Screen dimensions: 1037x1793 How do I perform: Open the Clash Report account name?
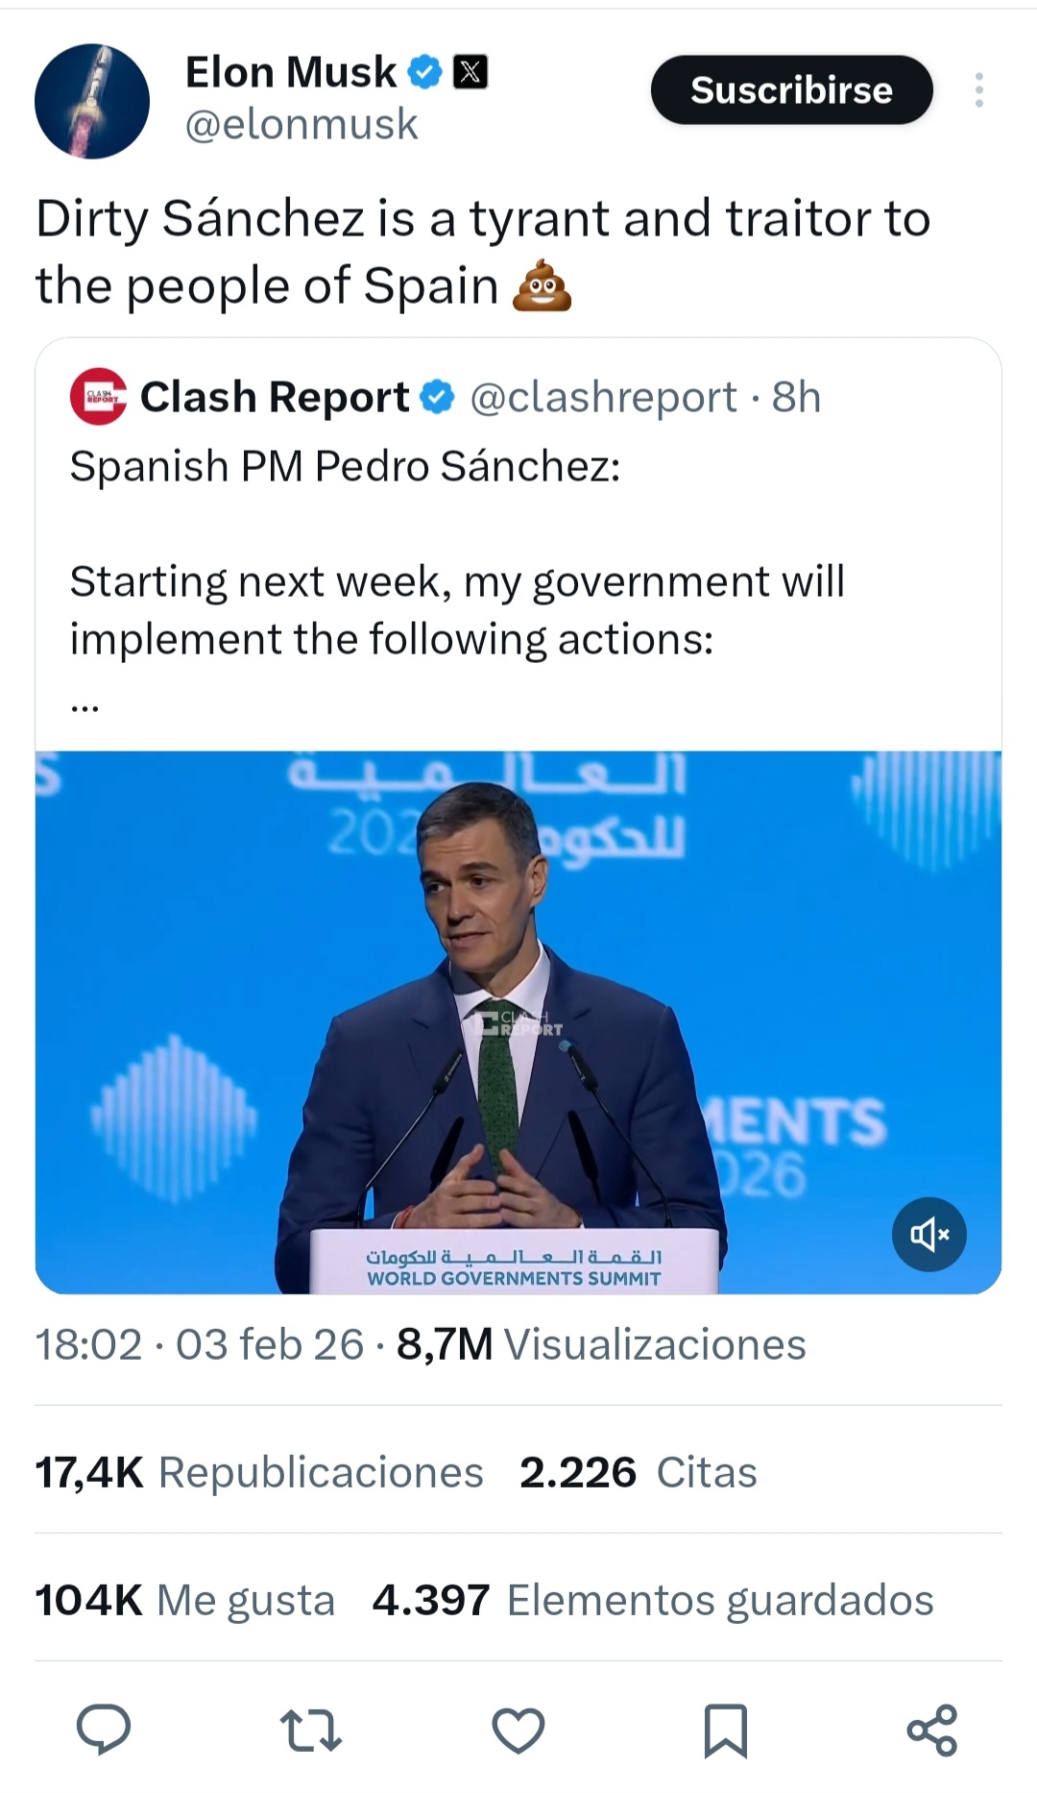click(275, 397)
